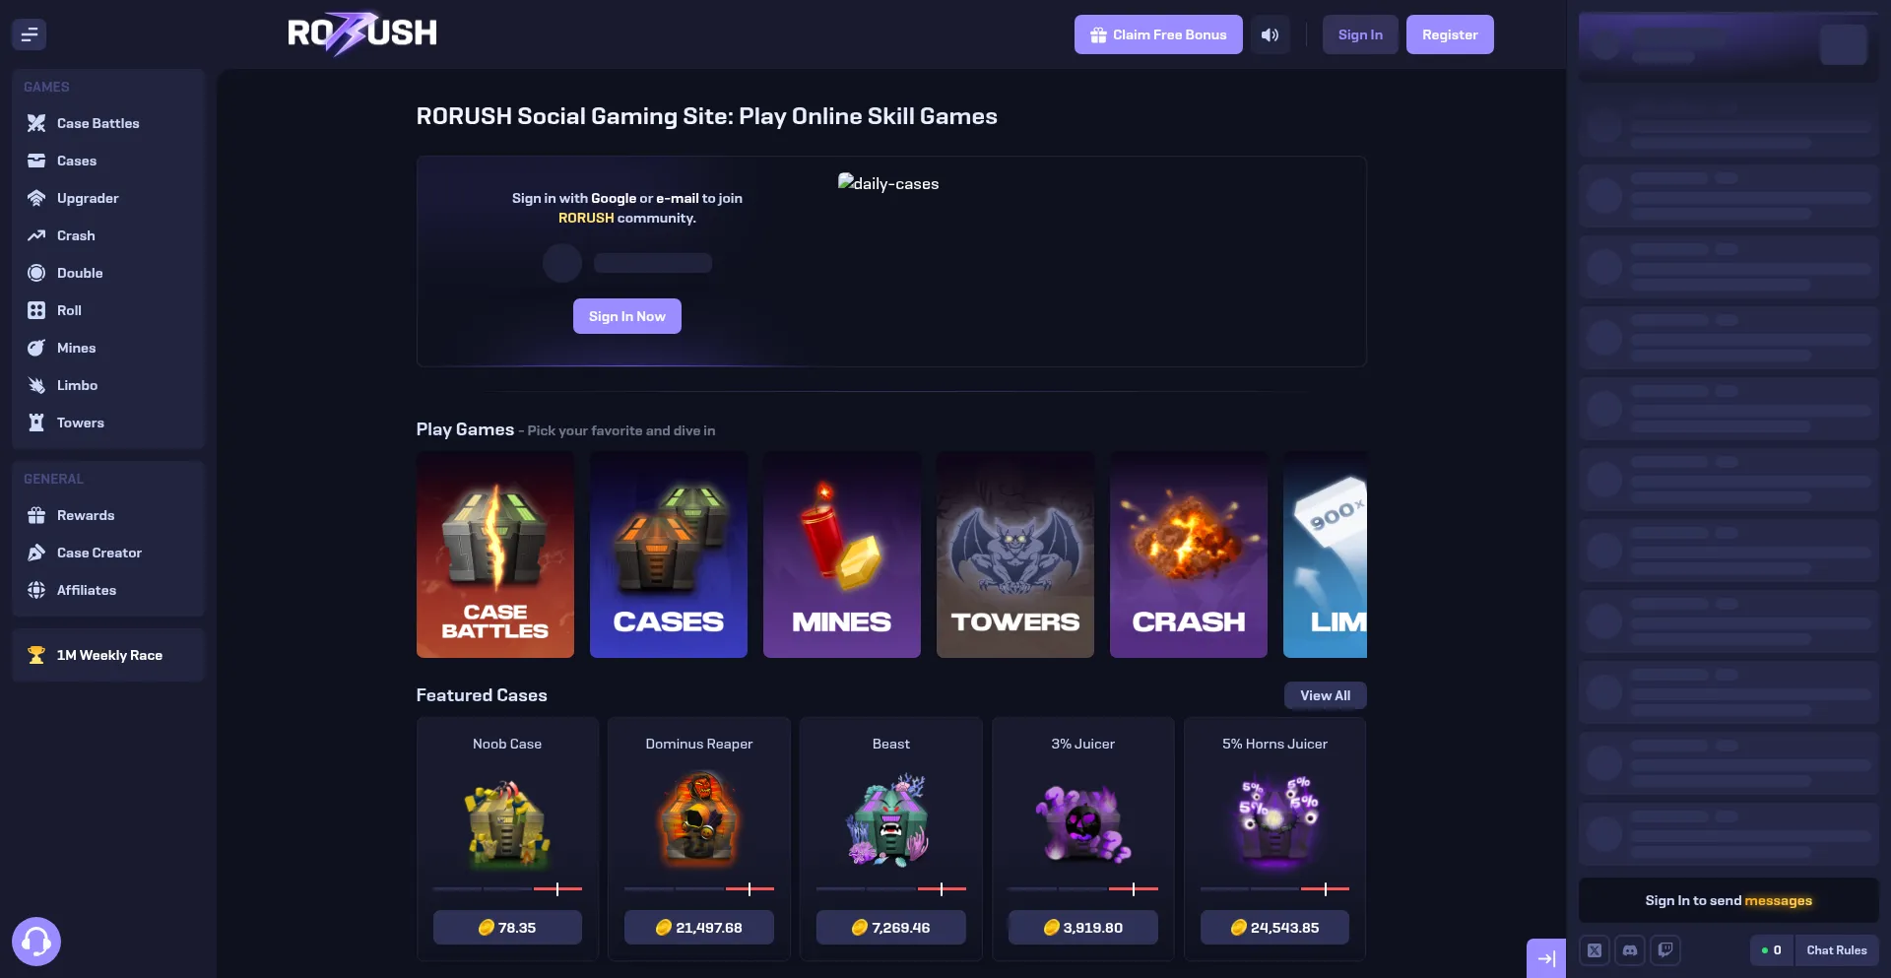
Task: Open the Twitch icon in the chat footer
Action: (x=1665, y=950)
